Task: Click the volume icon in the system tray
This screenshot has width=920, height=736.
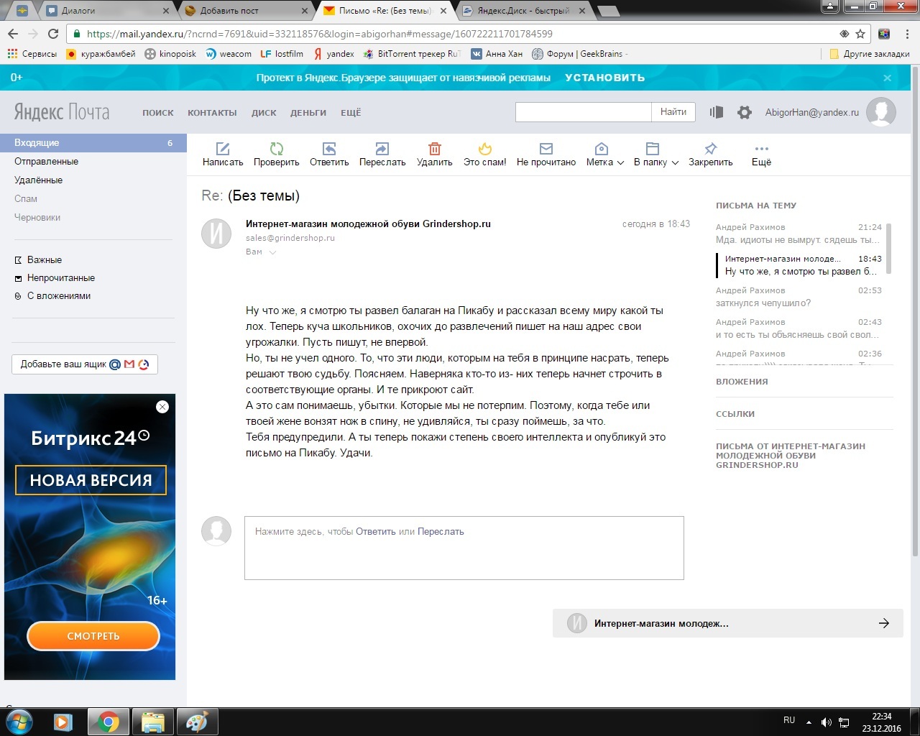Action: coord(827,722)
